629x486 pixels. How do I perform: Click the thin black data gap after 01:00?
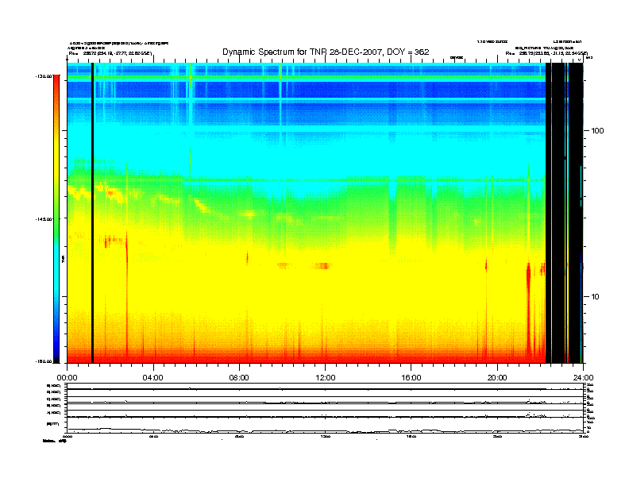point(92,213)
